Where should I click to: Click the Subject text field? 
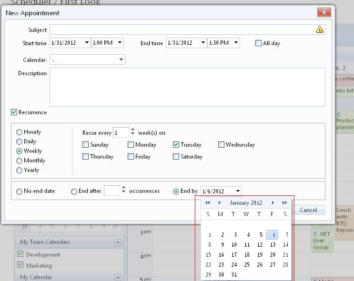tap(187, 30)
